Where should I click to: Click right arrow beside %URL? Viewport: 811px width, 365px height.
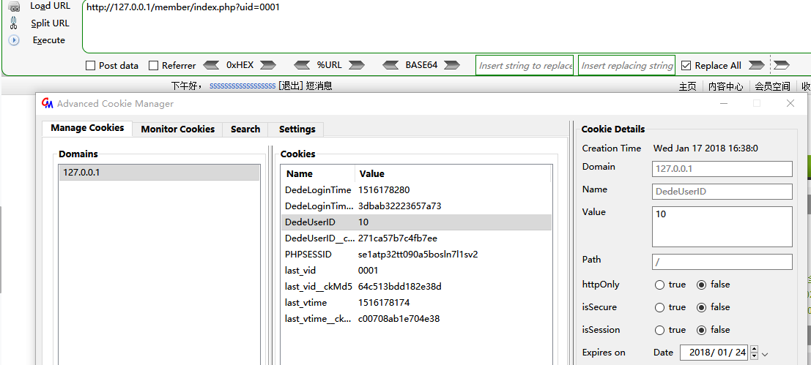[x=356, y=65]
